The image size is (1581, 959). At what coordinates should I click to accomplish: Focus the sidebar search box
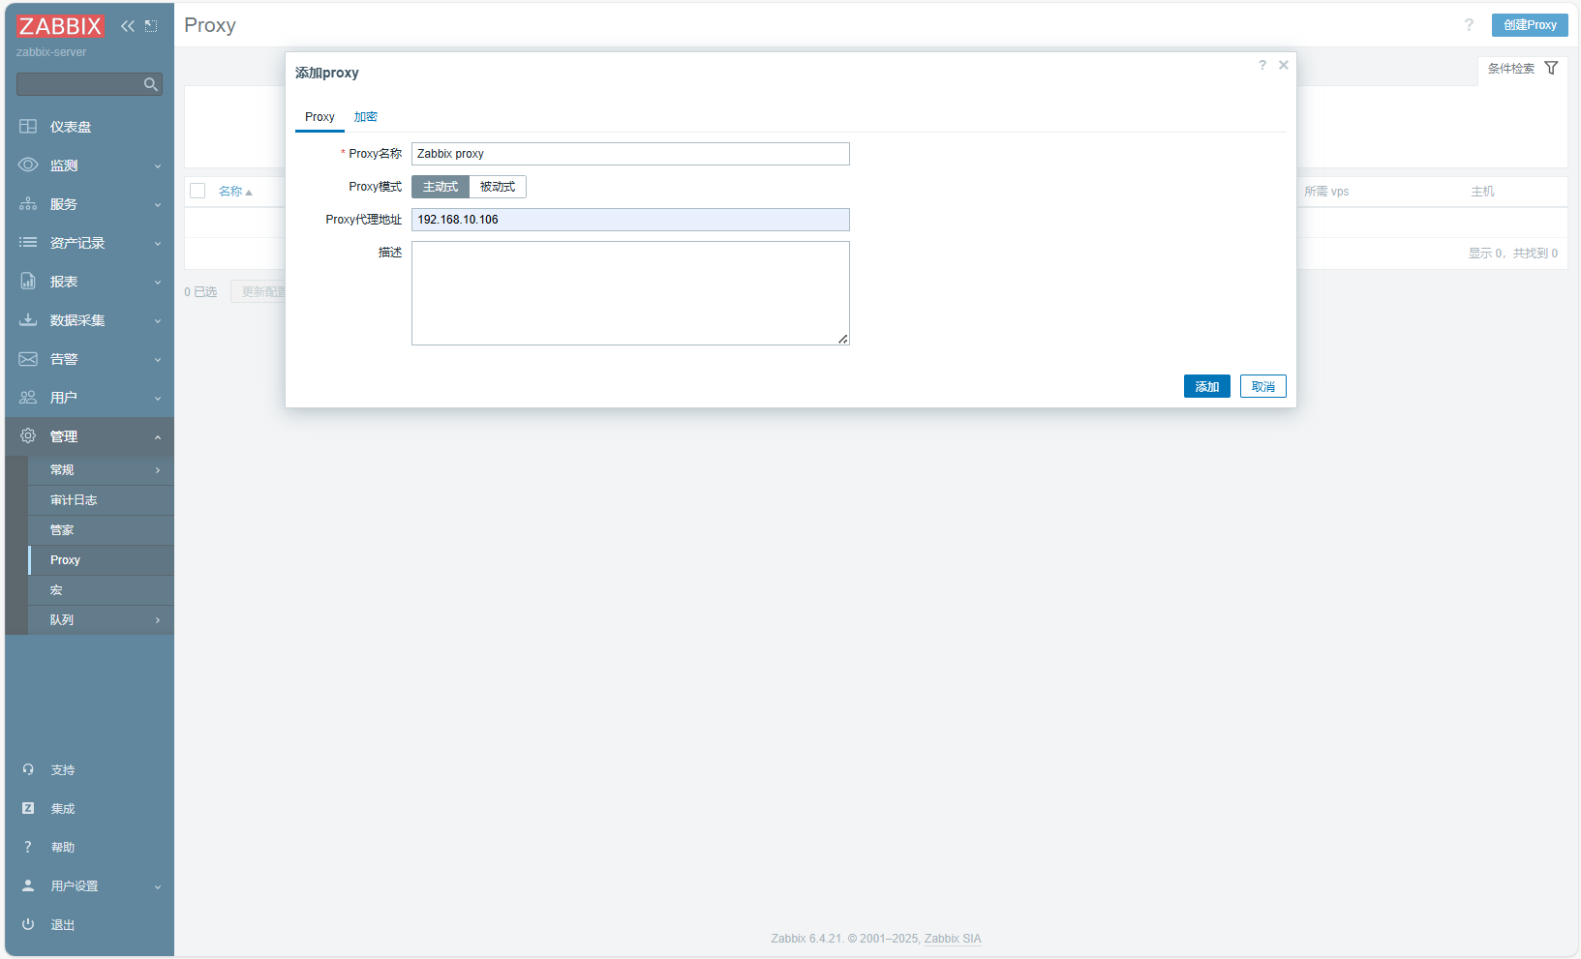tap(89, 84)
